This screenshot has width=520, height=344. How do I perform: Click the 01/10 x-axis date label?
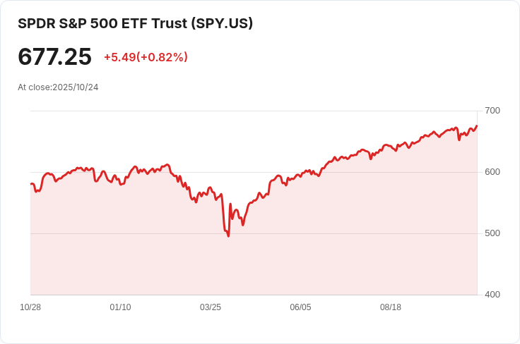[x=120, y=307]
